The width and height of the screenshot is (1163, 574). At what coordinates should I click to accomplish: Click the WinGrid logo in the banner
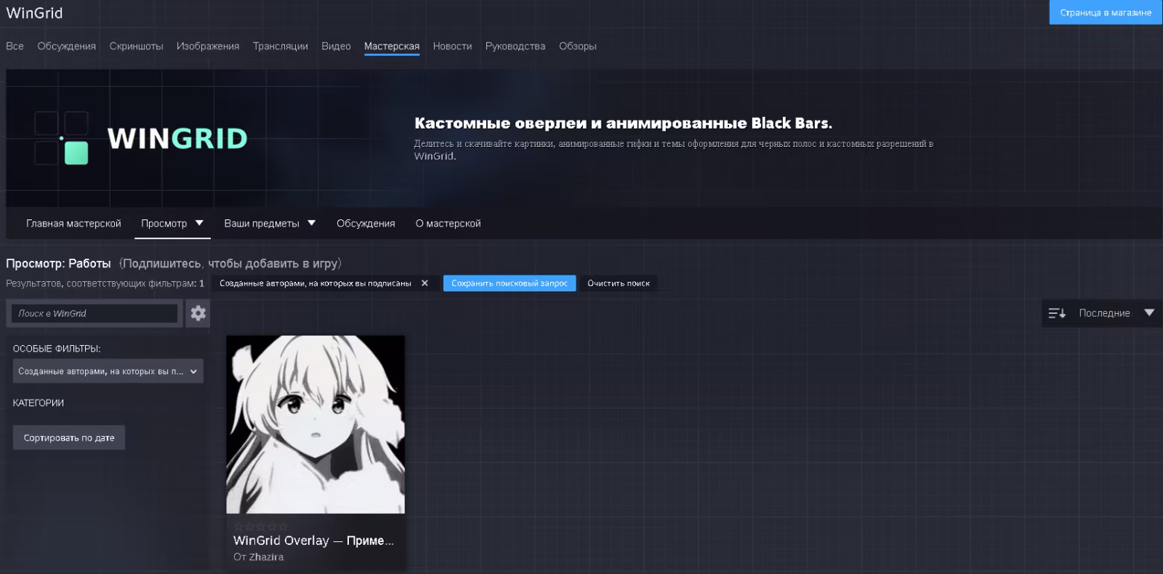[x=141, y=138]
